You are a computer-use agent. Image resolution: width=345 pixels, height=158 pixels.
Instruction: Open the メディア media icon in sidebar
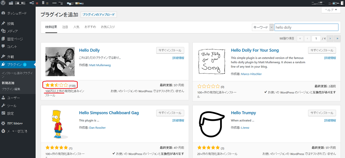coord(3,31)
